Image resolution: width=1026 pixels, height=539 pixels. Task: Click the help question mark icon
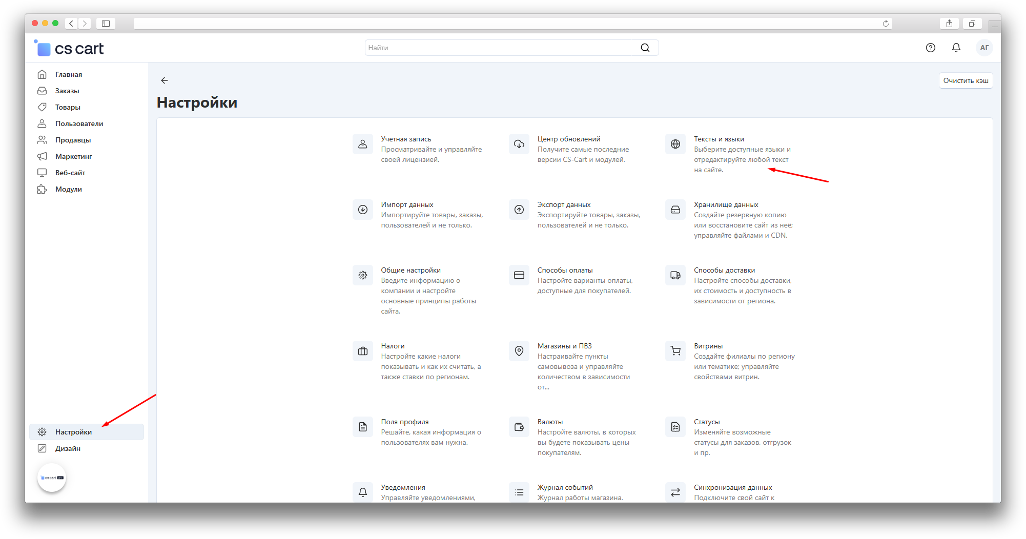click(930, 48)
